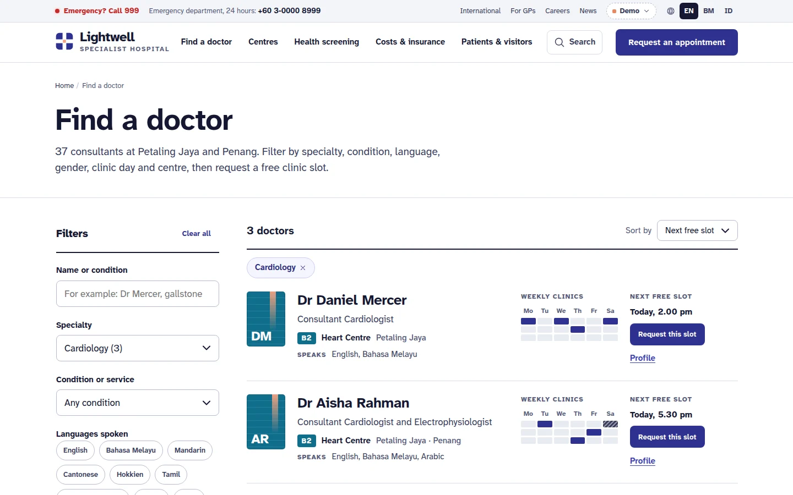The image size is (793, 495).
Task: Toggle the Tamil language filter
Action: (171, 475)
